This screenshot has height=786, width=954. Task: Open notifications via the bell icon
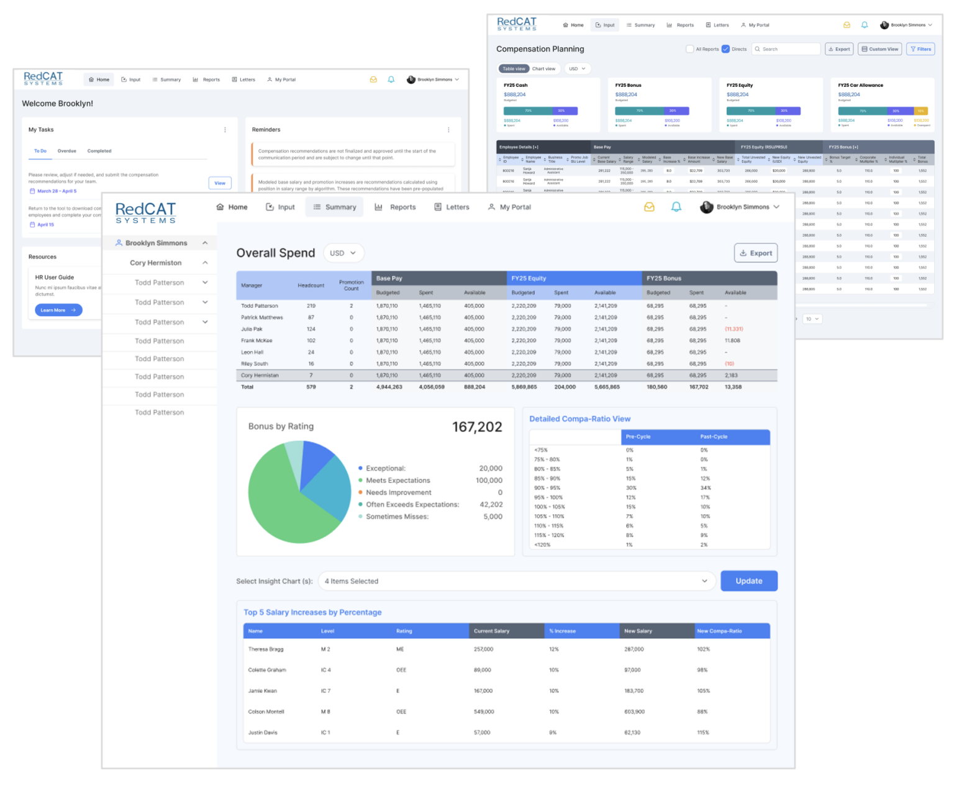676,207
